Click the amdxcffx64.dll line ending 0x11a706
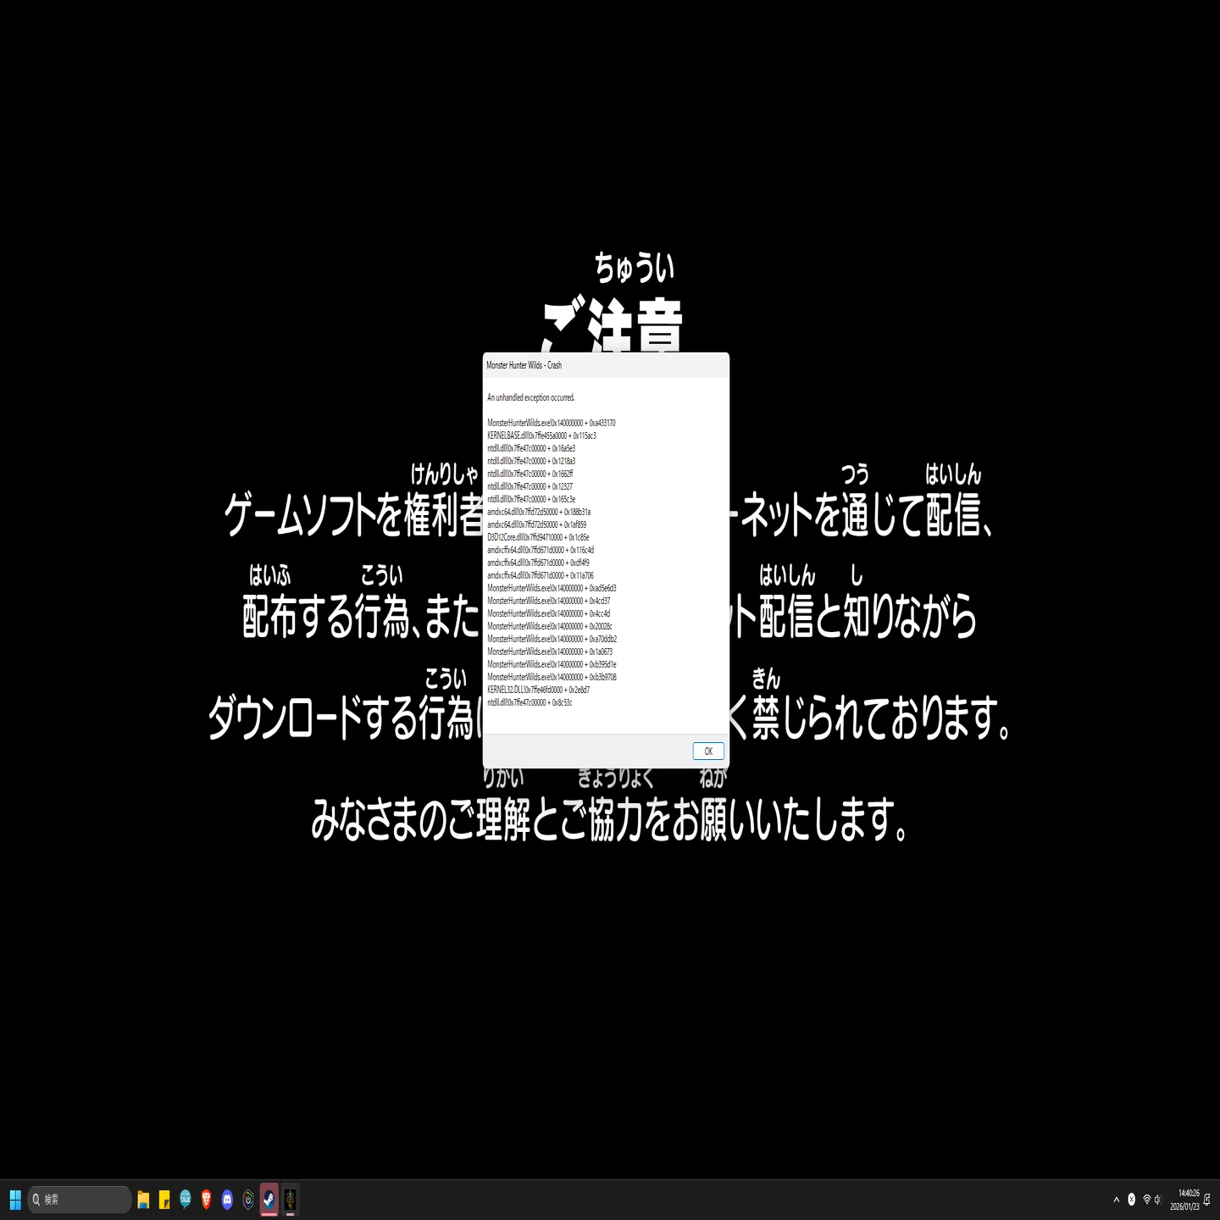This screenshot has width=1220, height=1220. coord(541,575)
